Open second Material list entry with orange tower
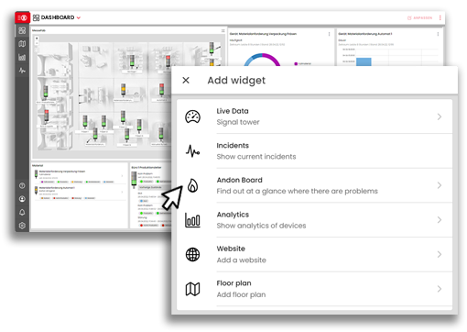The image size is (467, 332). 79,193
